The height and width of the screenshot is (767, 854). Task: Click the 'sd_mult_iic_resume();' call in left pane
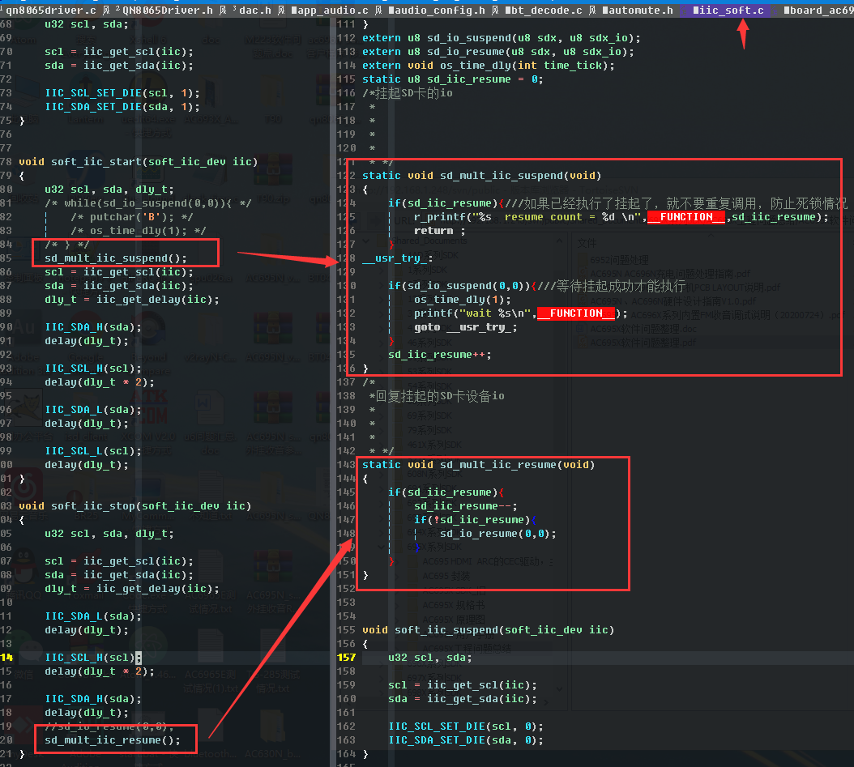pos(112,739)
